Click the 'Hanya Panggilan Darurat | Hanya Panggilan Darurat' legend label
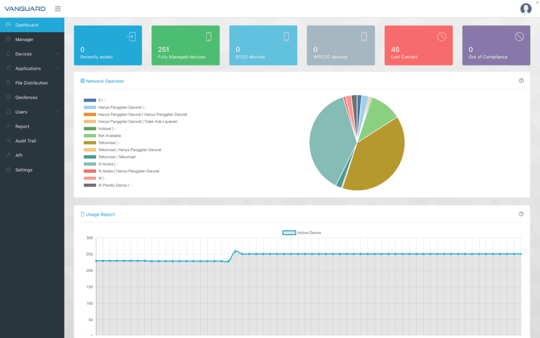This screenshot has height=338, width=540. [143, 115]
